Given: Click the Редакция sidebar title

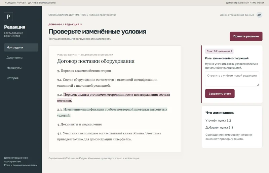Looking at the screenshot, I should click(14, 27).
